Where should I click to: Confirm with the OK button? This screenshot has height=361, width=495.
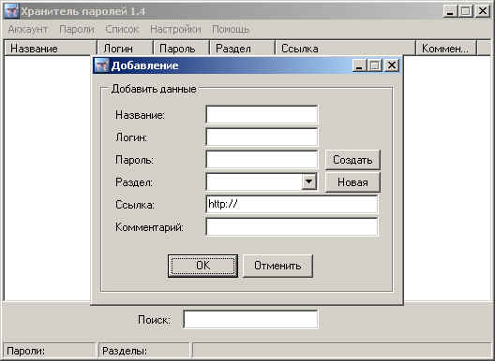pyautogui.click(x=202, y=266)
